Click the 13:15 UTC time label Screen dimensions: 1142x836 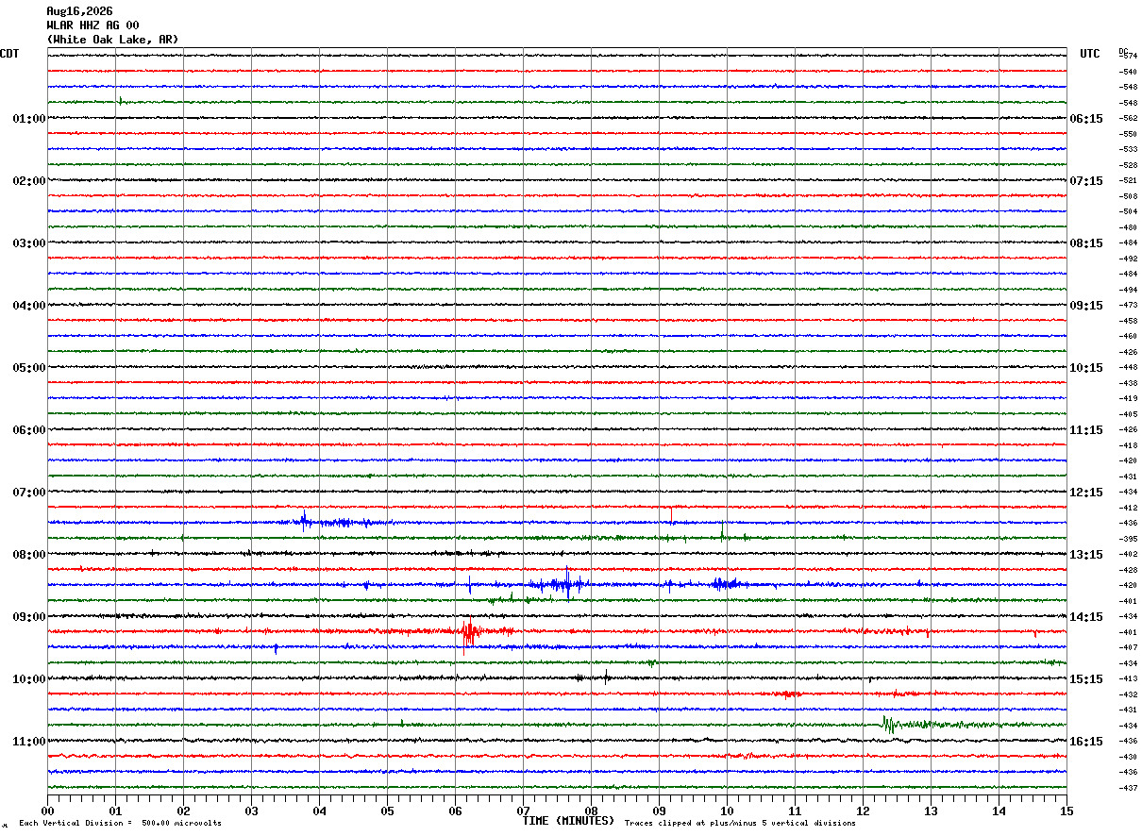pos(1086,555)
